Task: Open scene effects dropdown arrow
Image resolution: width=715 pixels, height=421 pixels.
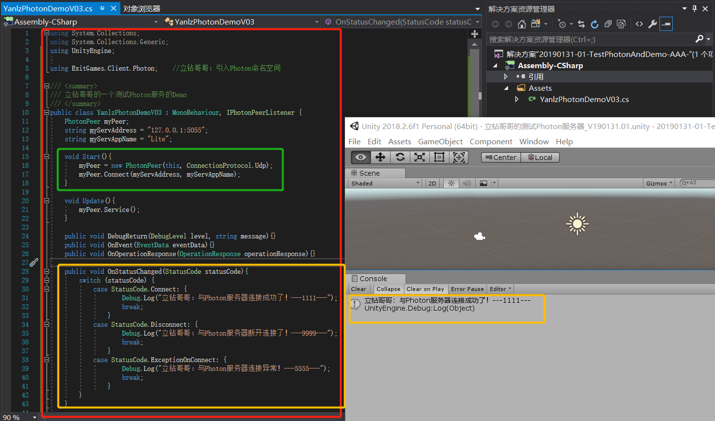Action: pos(494,183)
